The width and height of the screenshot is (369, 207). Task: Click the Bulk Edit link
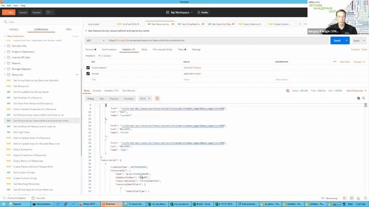pyautogui.click(x=345, y=62)
